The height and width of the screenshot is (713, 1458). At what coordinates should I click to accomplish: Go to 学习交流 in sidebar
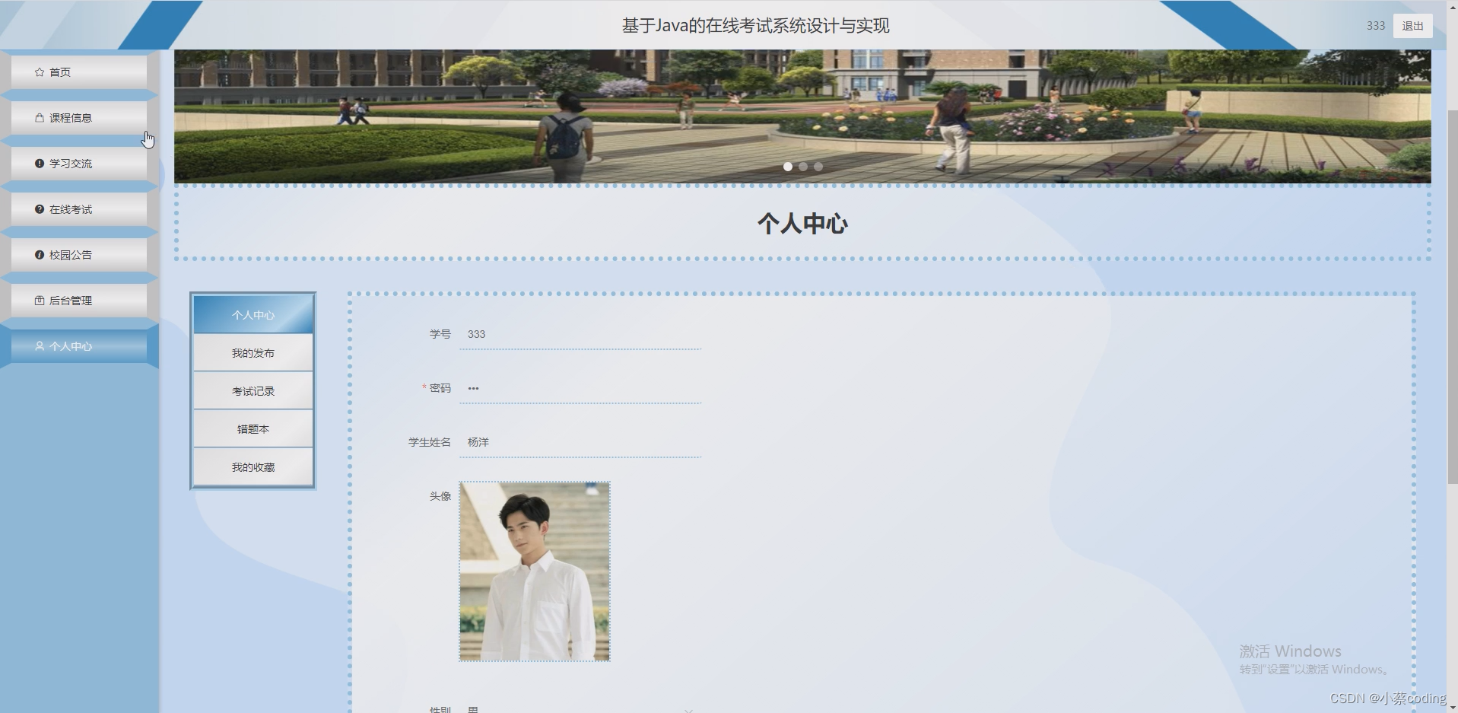point(79,164)
